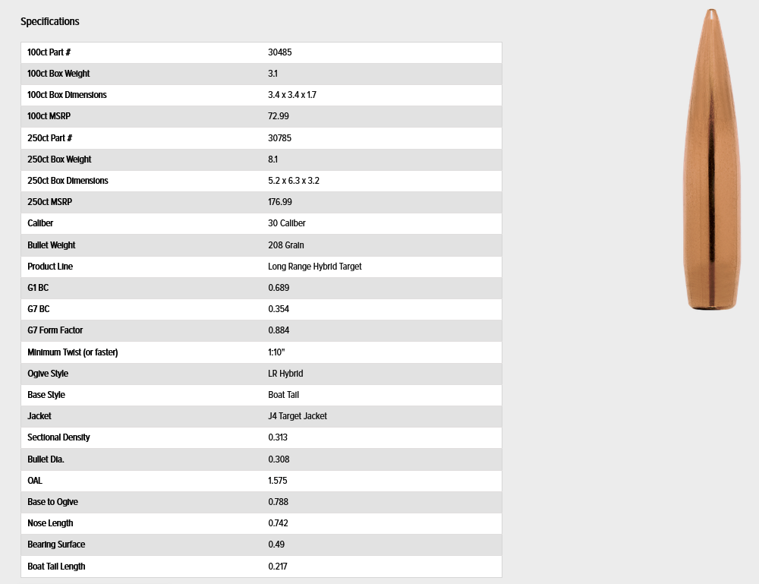Select the OAL value 1.575
The height and width of the screenshot is (584, 759).
point(277,481)
